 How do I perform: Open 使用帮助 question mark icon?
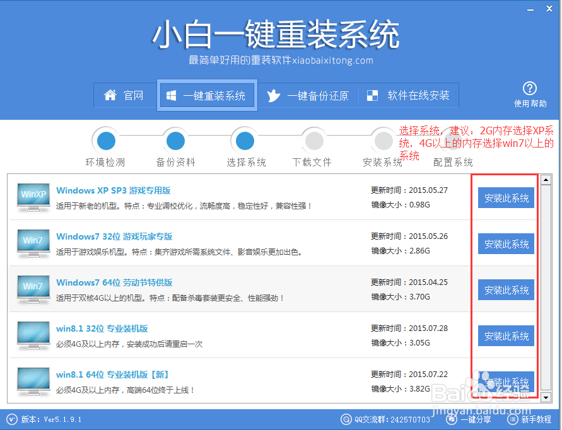point(530,88)
